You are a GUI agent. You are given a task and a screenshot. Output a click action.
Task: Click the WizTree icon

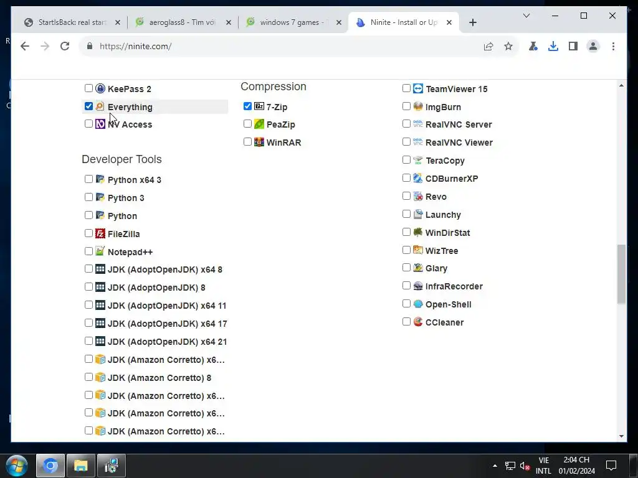coord(418,250)
